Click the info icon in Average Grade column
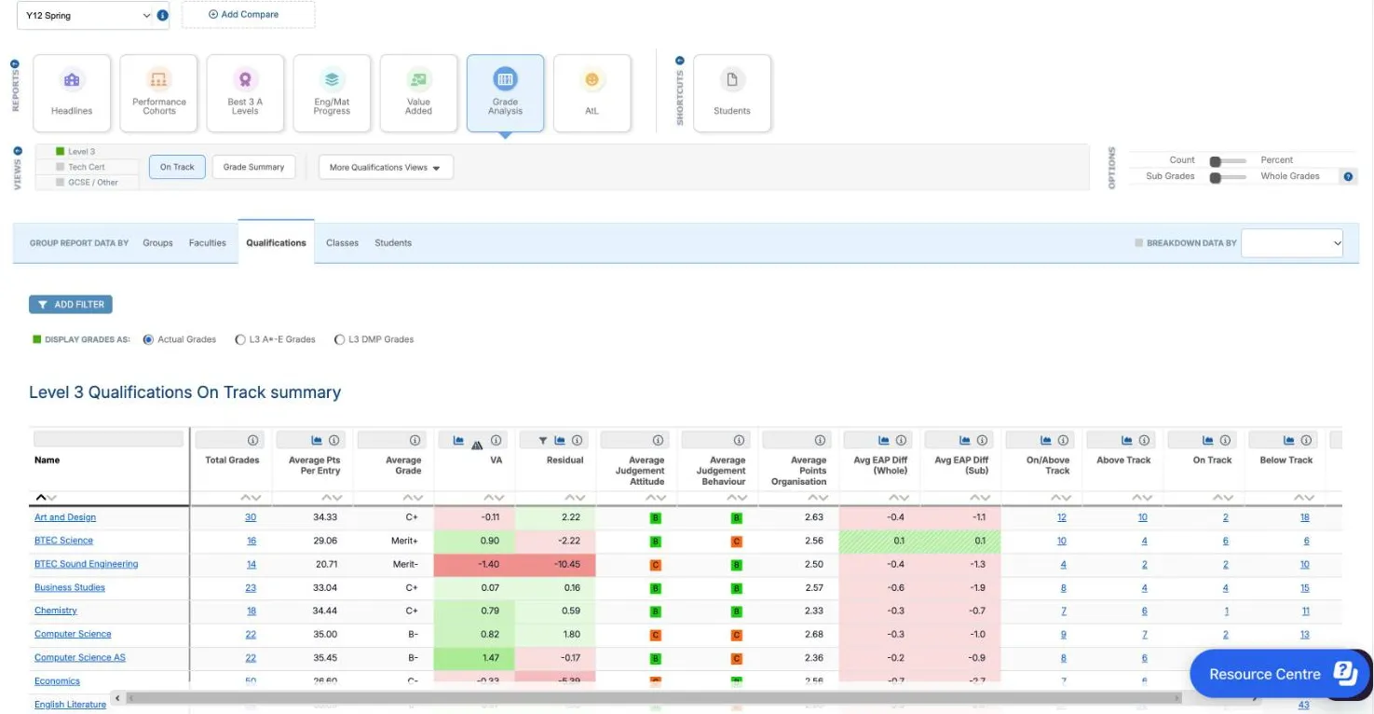The width and height of the screenshot is (1374, 714). point(415,440)
